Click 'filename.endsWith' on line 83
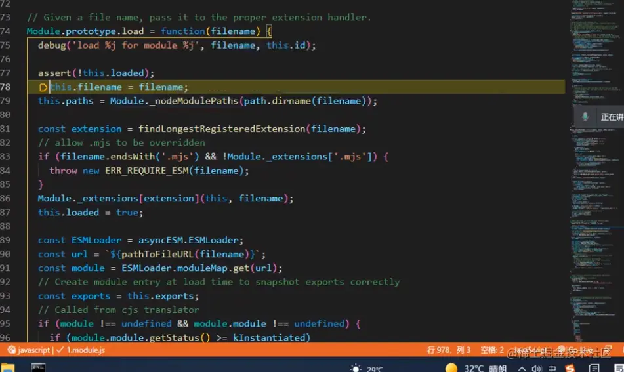 [108, 156]
